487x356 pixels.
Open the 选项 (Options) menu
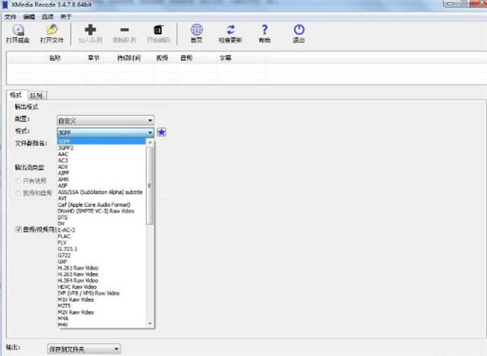pyautogui.click(x=48, y=17)
